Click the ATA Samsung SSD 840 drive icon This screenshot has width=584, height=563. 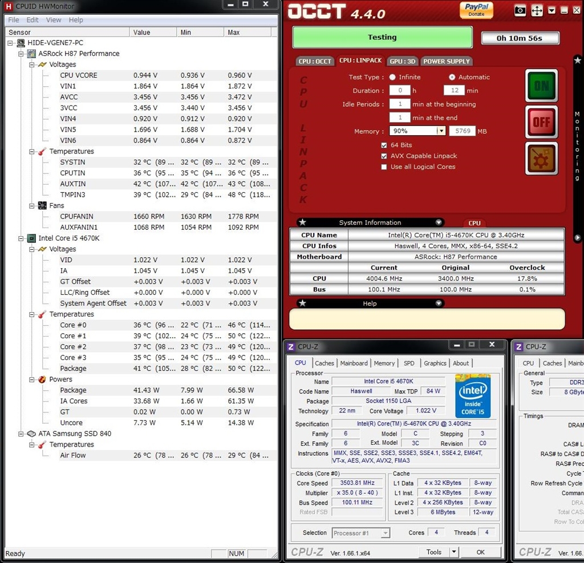(32, 434)
